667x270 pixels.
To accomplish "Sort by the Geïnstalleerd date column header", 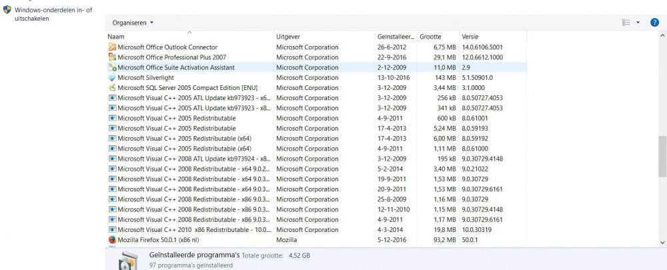I will click(396, 36).
